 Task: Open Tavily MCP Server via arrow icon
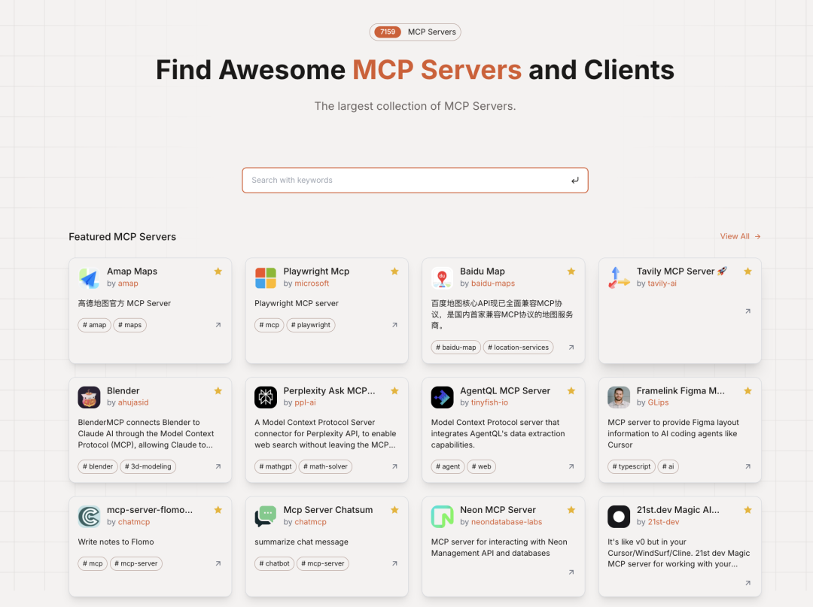[x=748, y=311]
